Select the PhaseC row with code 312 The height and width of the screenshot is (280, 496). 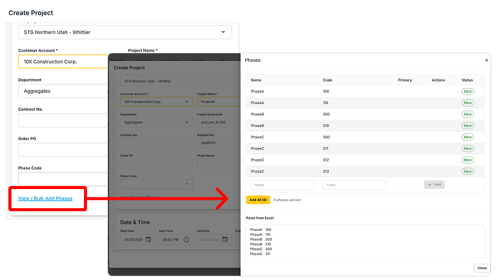(365, 160)
